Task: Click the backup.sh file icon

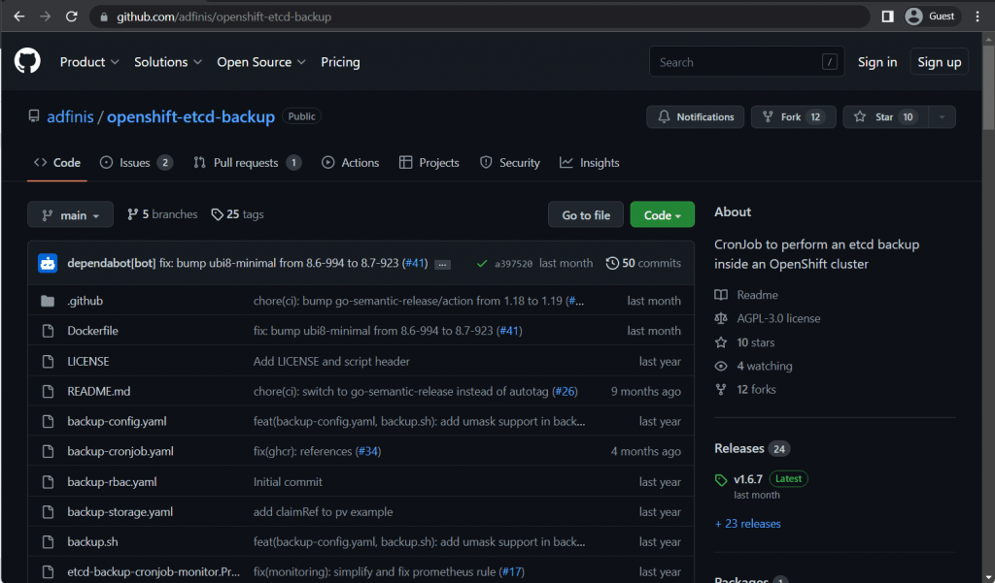Action: tap(48, 542)
